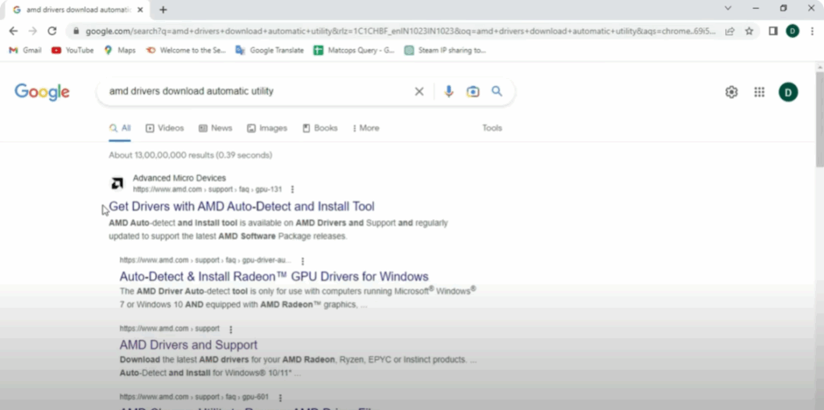Click in the Google search input field
This screenshot has width=824, height=410.
[257, 92]
